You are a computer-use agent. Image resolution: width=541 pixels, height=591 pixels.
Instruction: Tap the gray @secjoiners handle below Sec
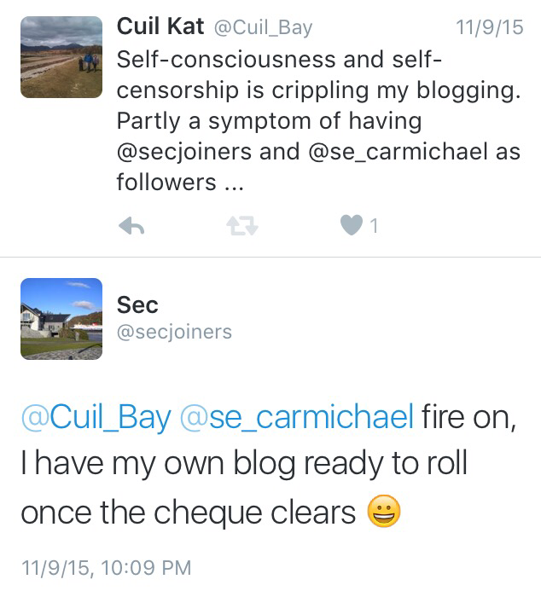(x=174, y=332)
